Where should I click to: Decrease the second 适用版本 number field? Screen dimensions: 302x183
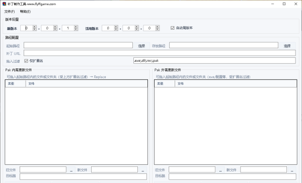(137, 30)
